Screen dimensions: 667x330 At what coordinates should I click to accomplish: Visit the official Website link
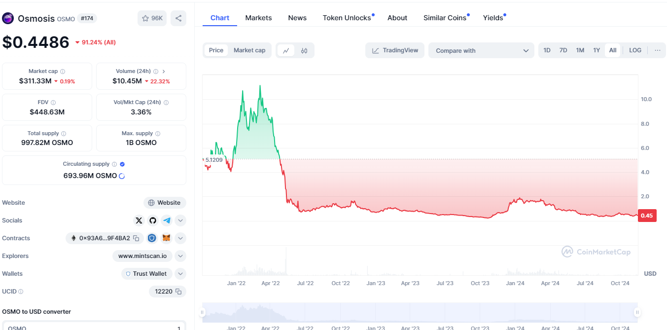point(165,203)
